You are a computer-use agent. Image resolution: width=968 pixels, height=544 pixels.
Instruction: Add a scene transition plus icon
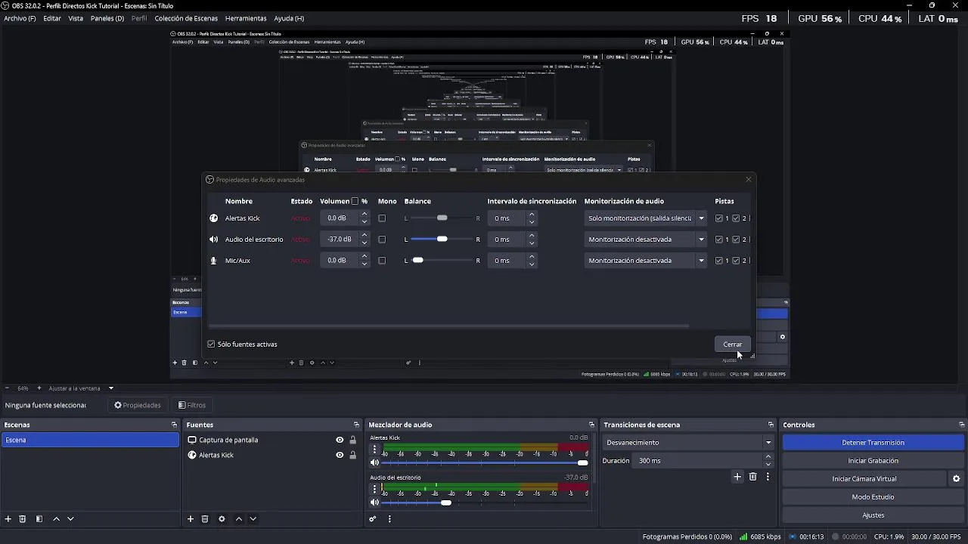click(737, 477)
